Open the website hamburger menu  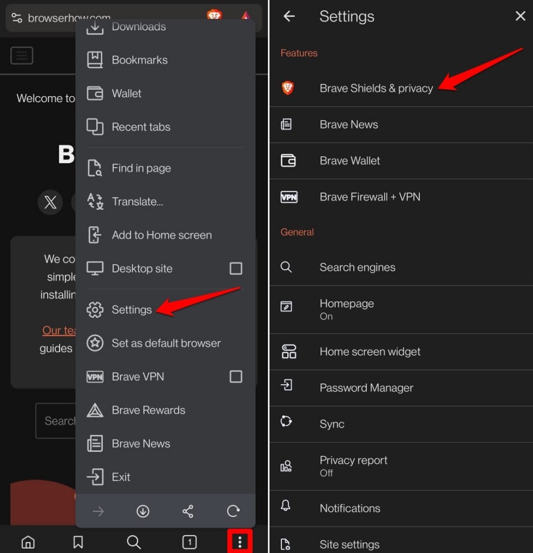pos(22,55)
